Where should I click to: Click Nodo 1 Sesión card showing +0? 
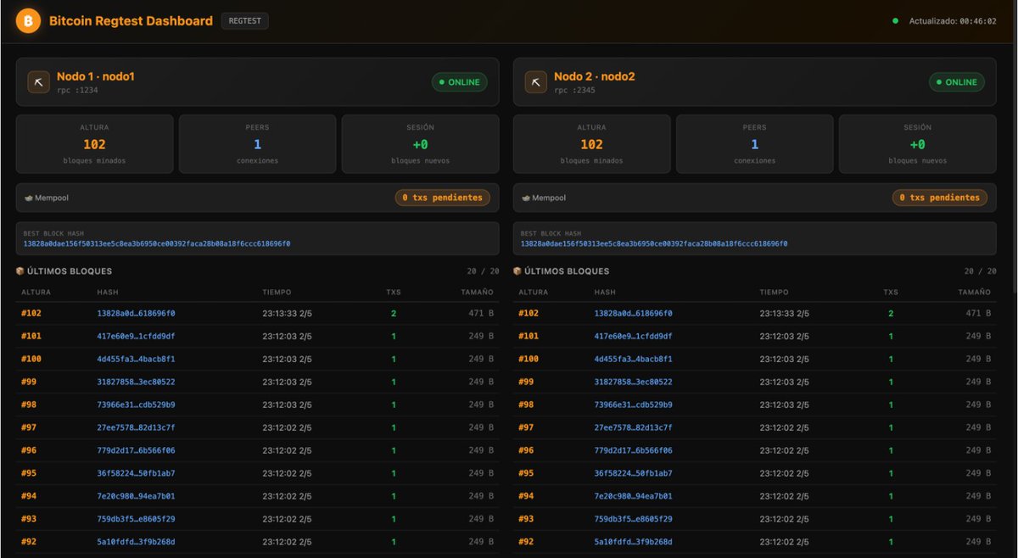pyautogui.click(x=421, y=144)
